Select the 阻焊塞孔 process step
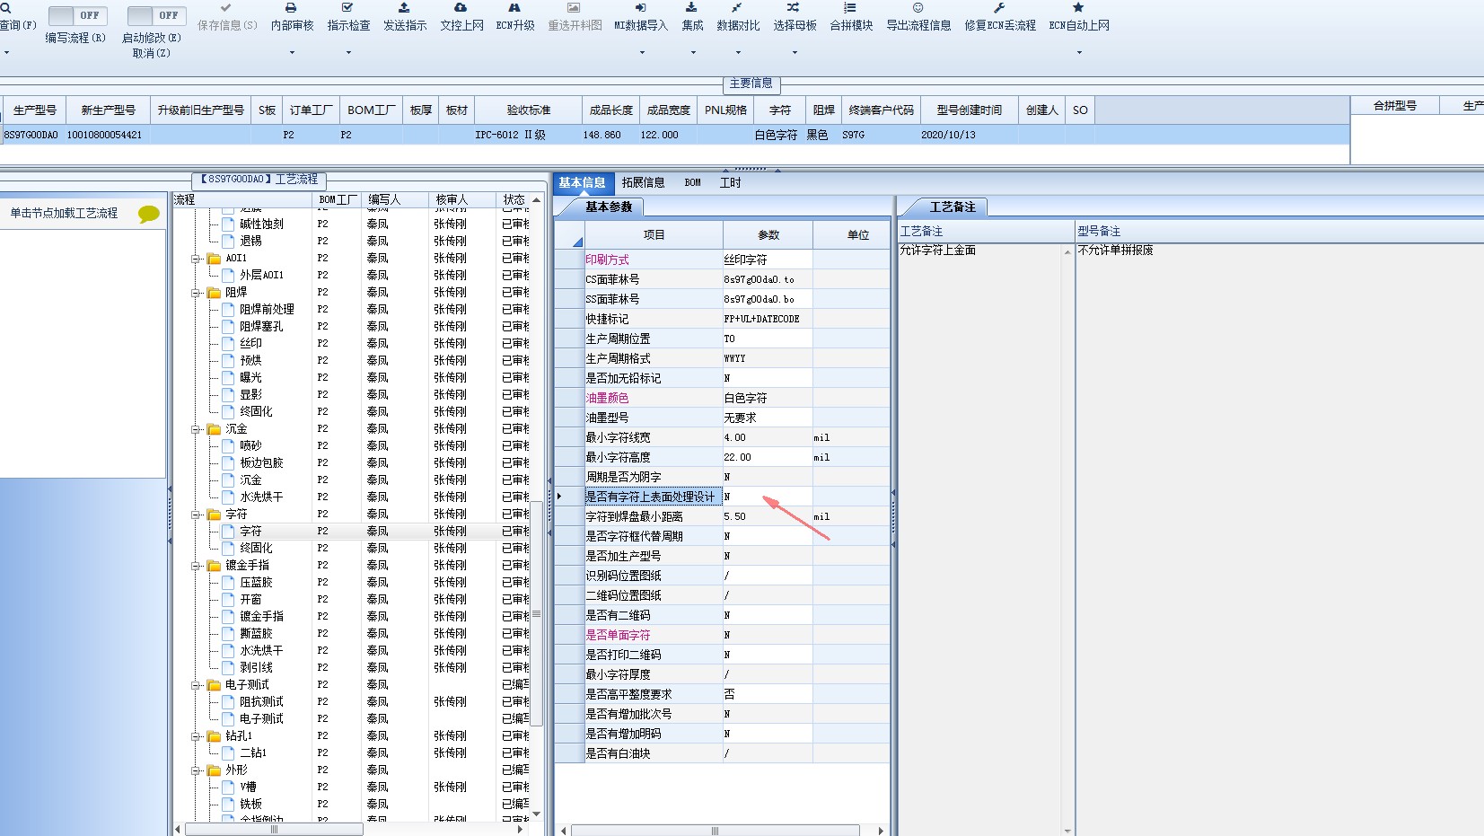Image resolution: width=1484 pixels, height=836 pixels. (261, 327)
